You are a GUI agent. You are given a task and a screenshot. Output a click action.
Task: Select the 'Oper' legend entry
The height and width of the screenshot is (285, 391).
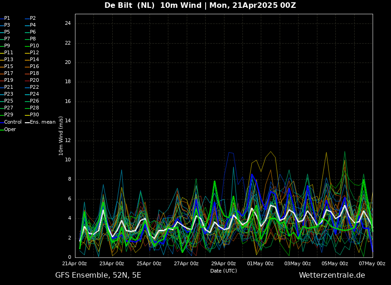pos(10,130)
